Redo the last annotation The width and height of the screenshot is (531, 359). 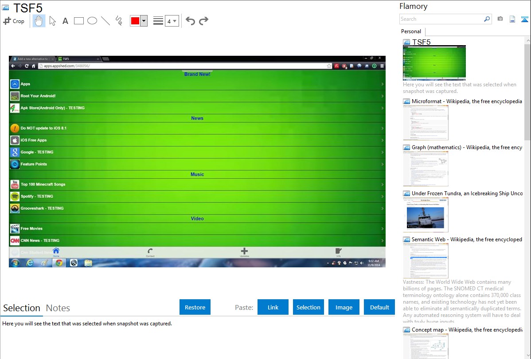(203, 21)
